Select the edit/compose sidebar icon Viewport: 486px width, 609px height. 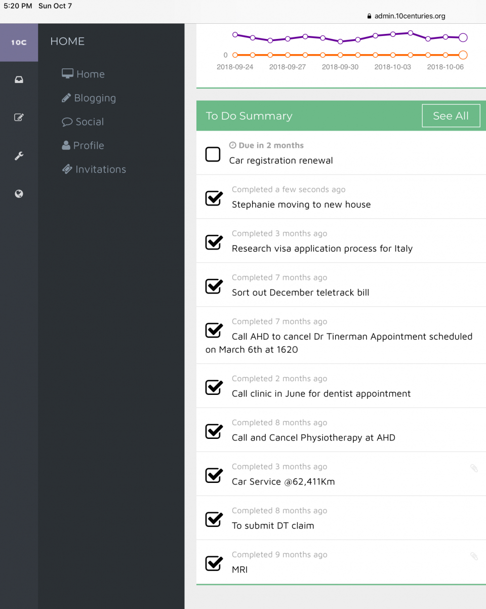click(19, 117)
